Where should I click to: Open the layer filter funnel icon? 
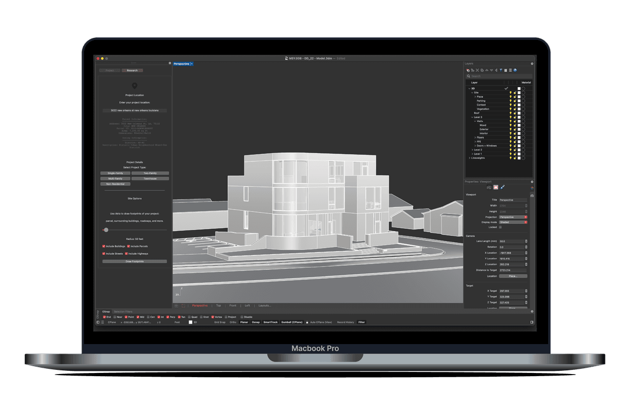(500, 70)
